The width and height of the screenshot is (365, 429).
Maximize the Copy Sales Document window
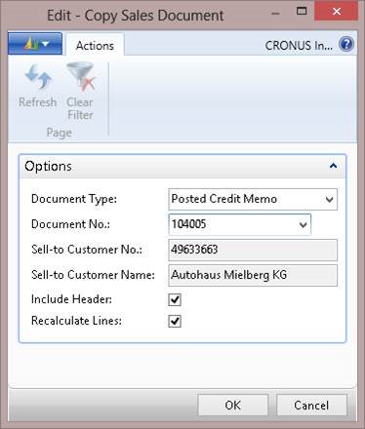click(x=302, y=12)
